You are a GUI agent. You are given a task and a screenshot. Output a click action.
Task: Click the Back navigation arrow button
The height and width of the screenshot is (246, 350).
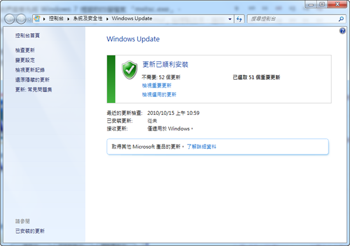pyautogui.click(x=9, y=19)
